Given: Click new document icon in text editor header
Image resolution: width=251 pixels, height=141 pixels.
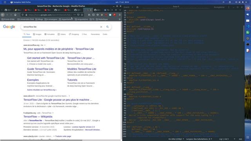Looking at the screenshot, I should 137,7.
